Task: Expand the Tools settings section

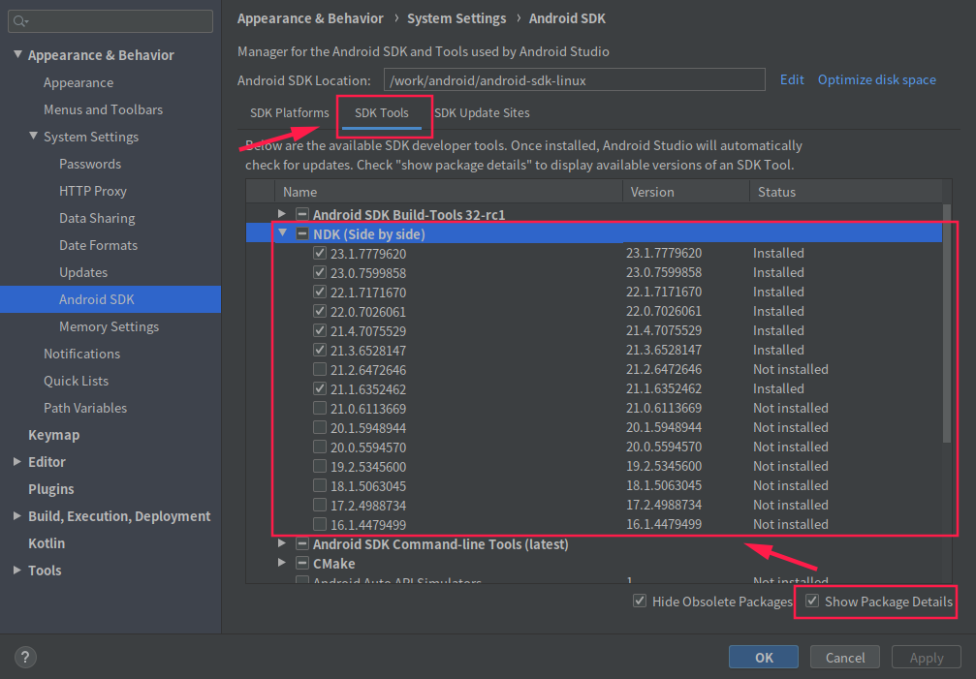Action: (x=16, y=571)
